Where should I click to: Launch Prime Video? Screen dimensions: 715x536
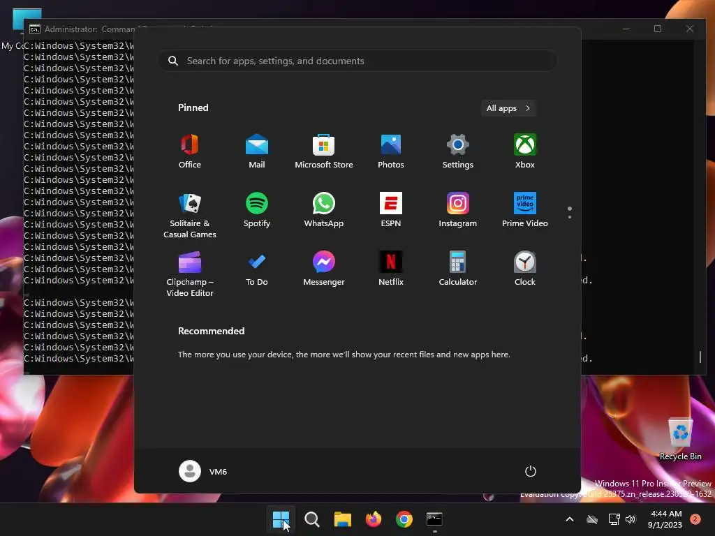pyautogui.click(x=525, y=210)
